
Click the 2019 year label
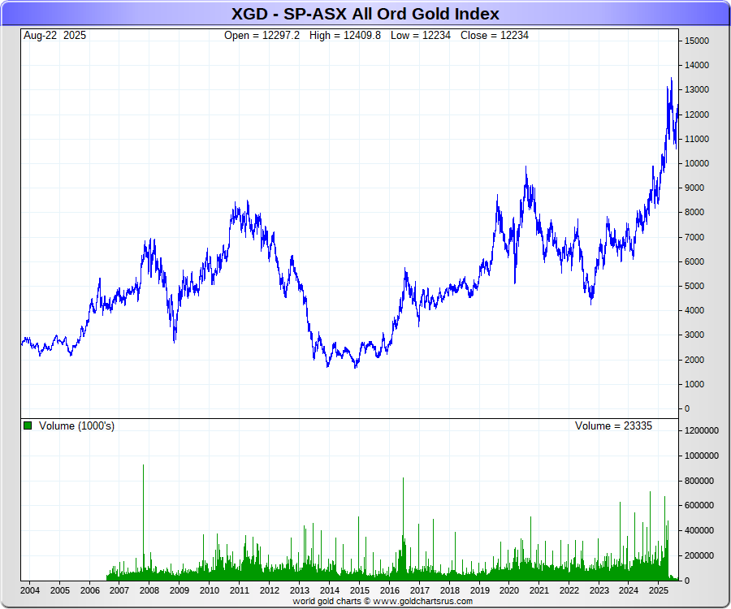coord(480,590)
